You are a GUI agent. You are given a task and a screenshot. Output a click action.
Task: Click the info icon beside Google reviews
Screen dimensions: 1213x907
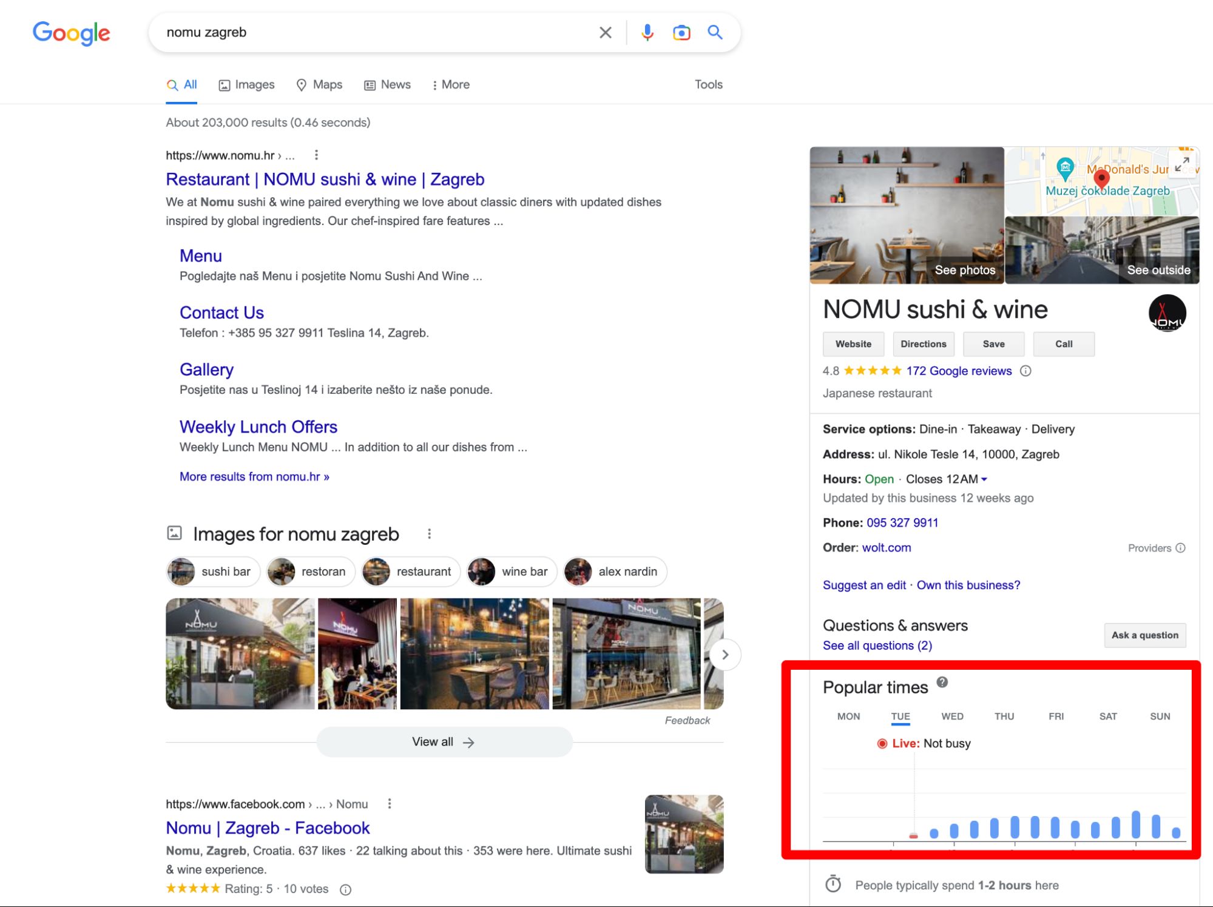click(x=1025, y=371)
